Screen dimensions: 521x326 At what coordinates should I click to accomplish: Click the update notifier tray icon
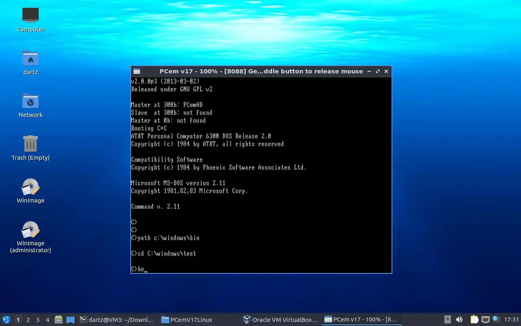point(495,319)
